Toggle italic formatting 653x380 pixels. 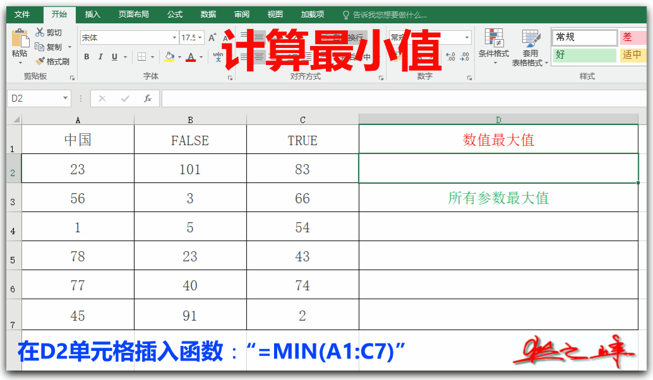[x=100, y=57]
